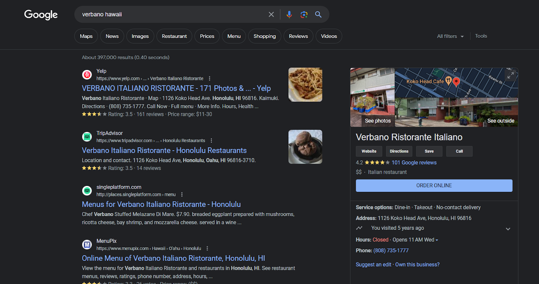
Task: Select the Restaurant filter chip
Action: coord(174,36)
